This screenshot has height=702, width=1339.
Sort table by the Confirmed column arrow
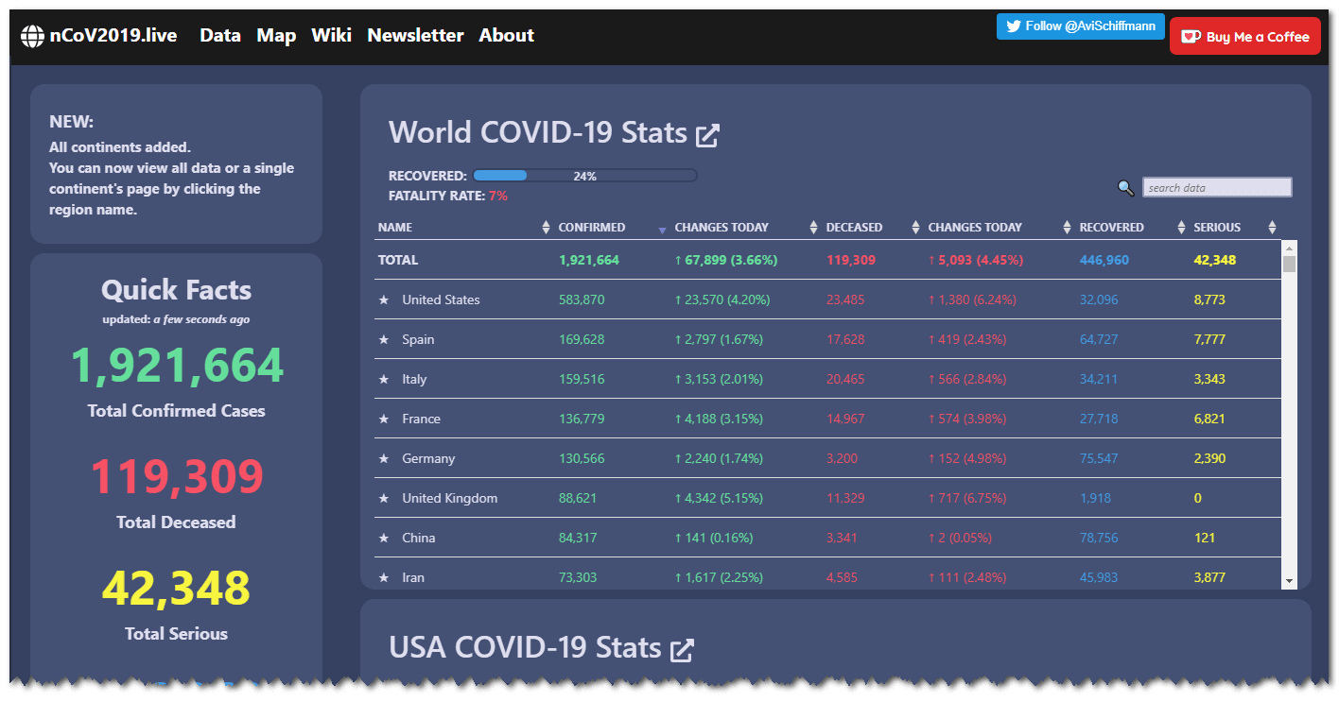(x=662, y=229)
